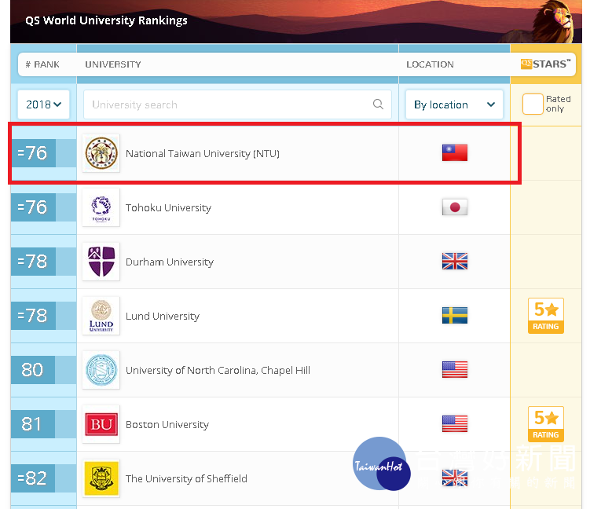Click the =78 rank for Durham
This screenshot has width=590, height=509.
coord(33,262)
